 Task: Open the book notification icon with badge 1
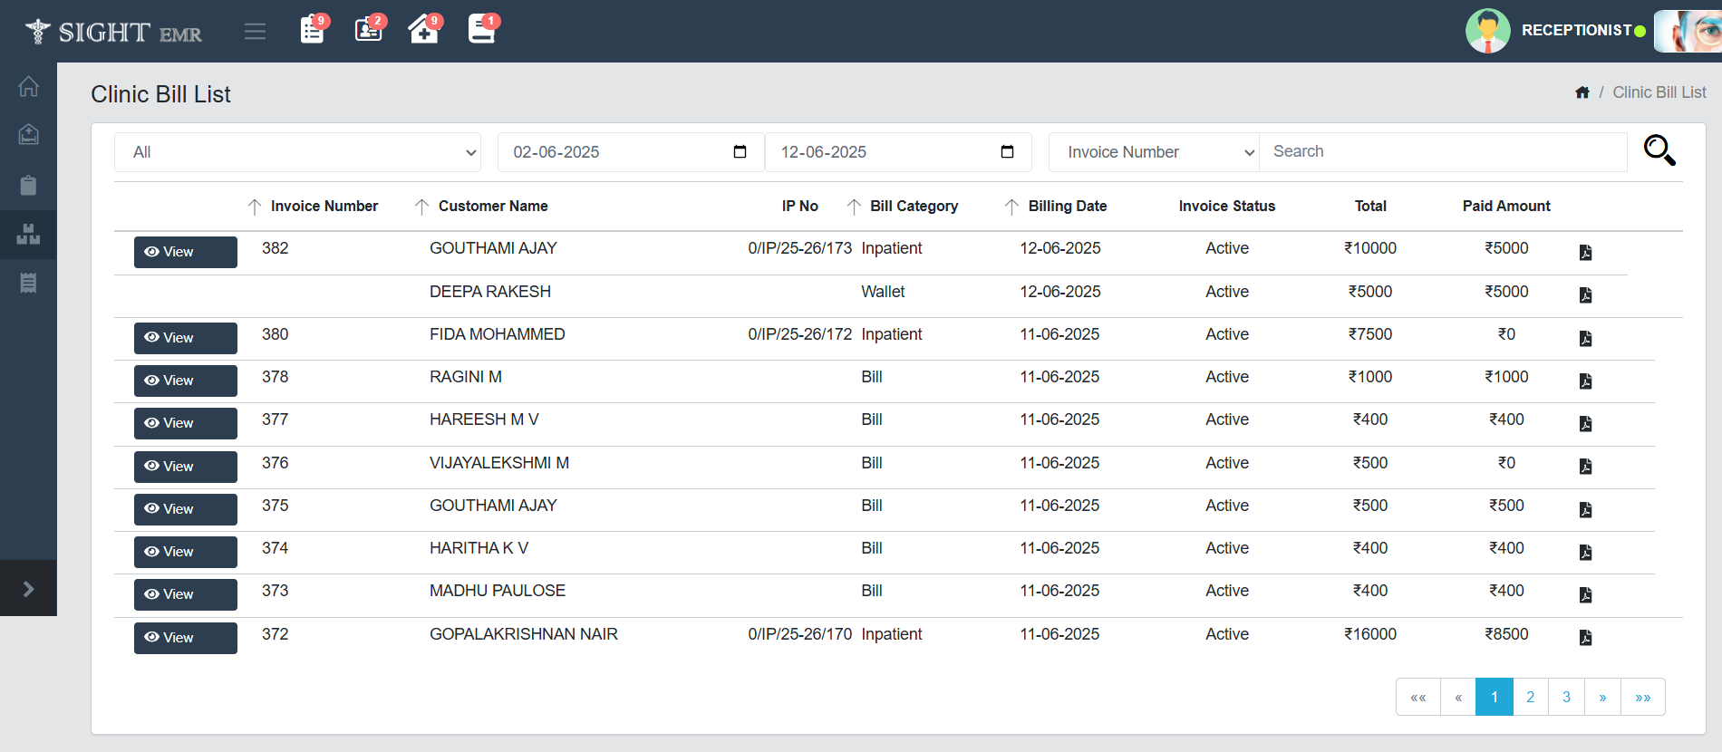481,30
